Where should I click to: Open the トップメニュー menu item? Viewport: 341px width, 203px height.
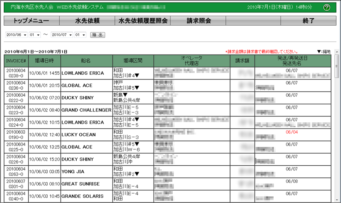[31, 21]
